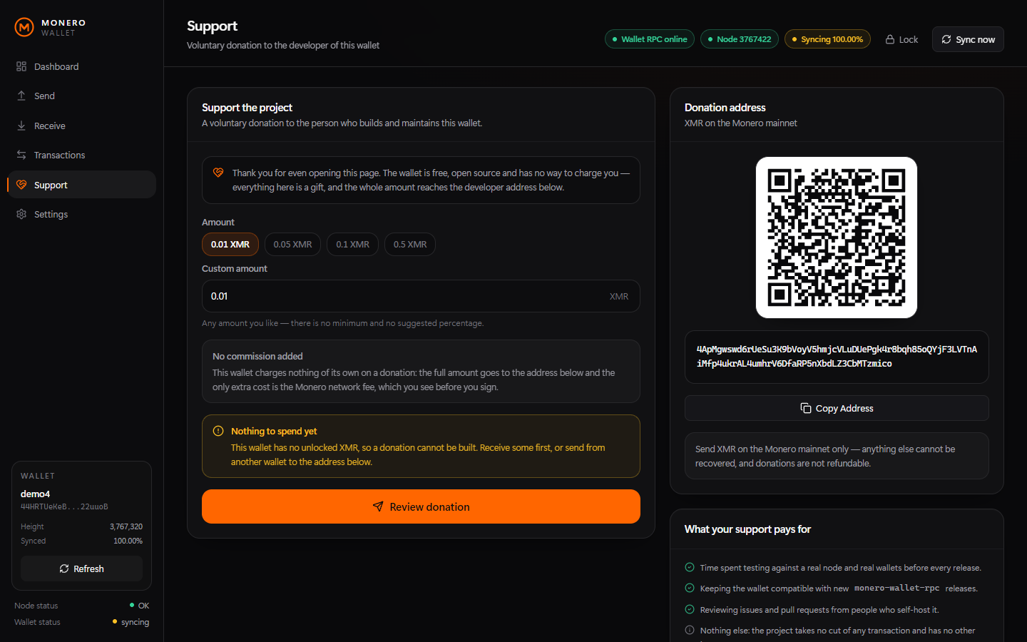This screenshot has height=642, width=1027.
Task: Click the heart icon in thank-you note
Action: (x=218, y=173)
